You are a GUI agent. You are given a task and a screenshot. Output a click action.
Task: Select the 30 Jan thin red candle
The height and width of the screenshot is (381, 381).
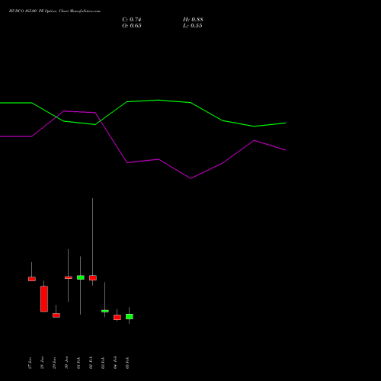69,277
